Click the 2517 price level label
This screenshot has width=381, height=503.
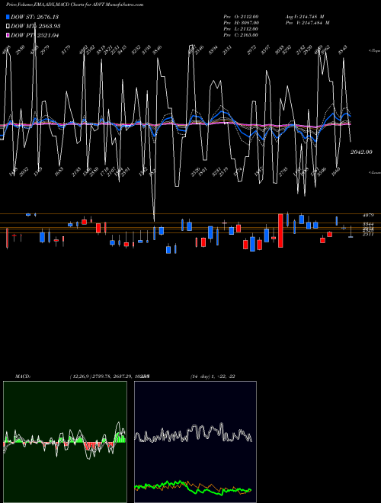click(x=368, y=234)
